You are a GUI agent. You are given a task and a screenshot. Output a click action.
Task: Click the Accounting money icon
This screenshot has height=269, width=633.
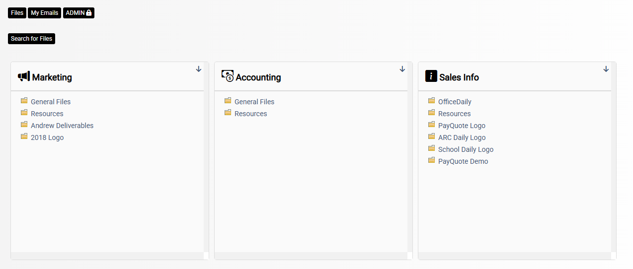[x=228, y=76]
